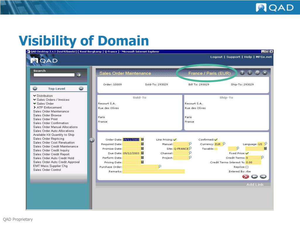
Task: Open the Pricing Date calendar picker
Action: (x=142, y=162)
